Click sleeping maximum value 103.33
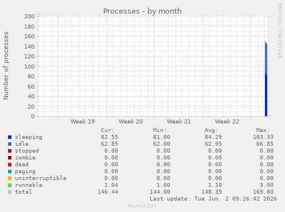The image size is (285, 212). click(x=263, y=137)
